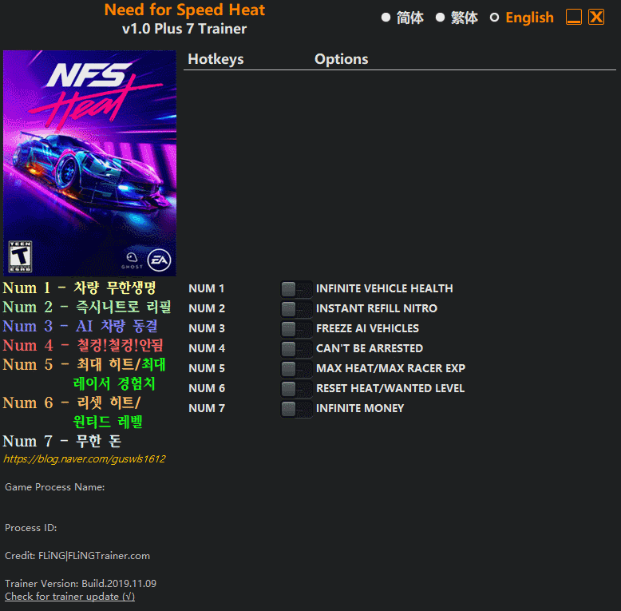Click NUM 4 hotkey label
Viewport: 621px width, 611px height.
click(x=207, y=348)
